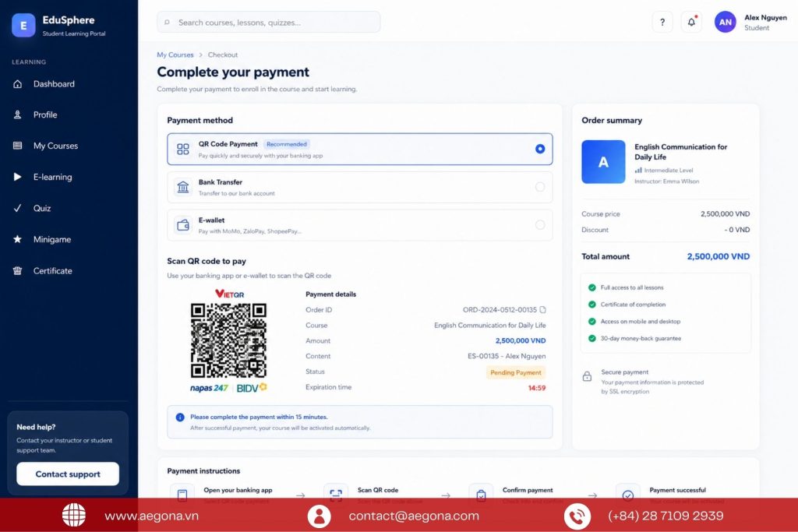Open the Alex Nguyen account name
The height and width of the screenshot is (532, 798).
[765, 17]
